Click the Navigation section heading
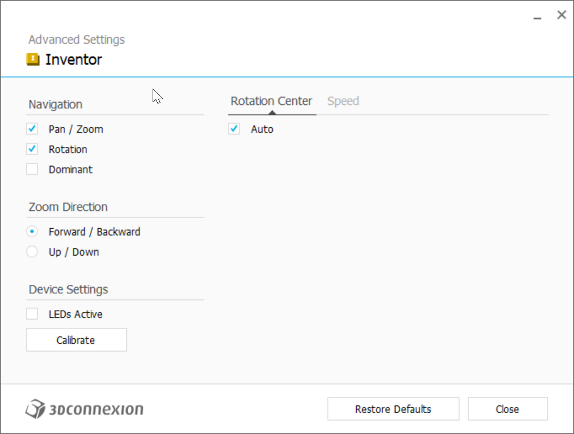This screenshot has width=574, height=434. [56, 105]
